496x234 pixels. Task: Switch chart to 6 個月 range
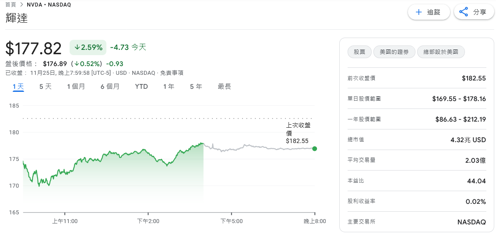[110, 87]
